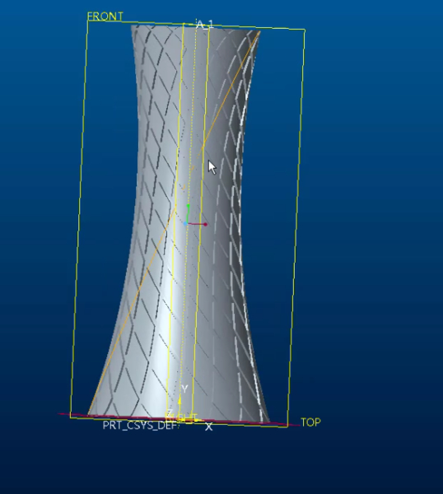This screenshot has height=494, width=443.
Task: Click the A_1 axis label
Action: coord(204,24)
